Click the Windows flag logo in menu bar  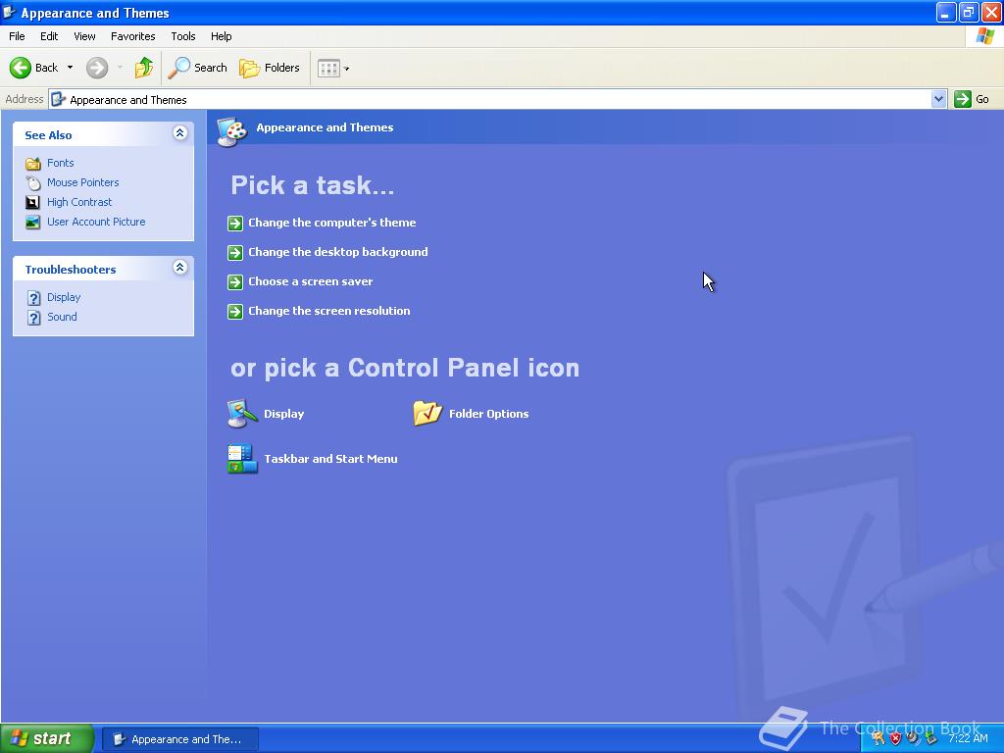(x=984, y=36)
